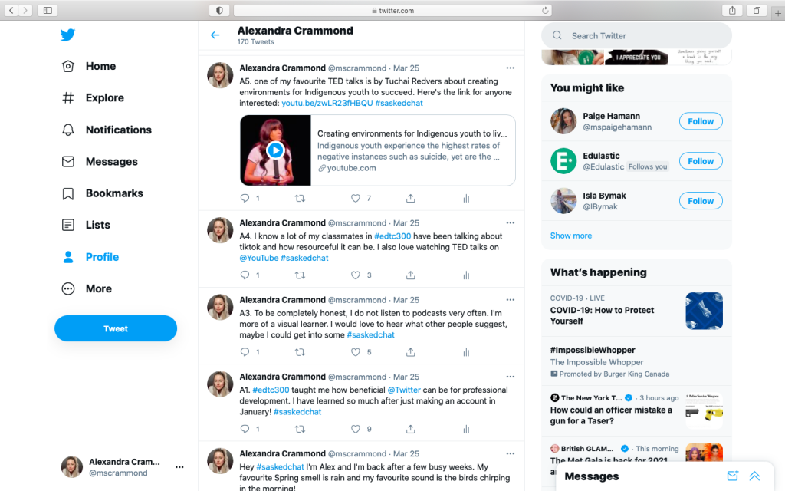Share the A3 podcasts tweet
785x491 pixels.
411,352
